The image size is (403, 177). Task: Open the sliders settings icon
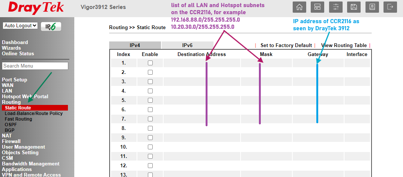(x=336, y=7)
